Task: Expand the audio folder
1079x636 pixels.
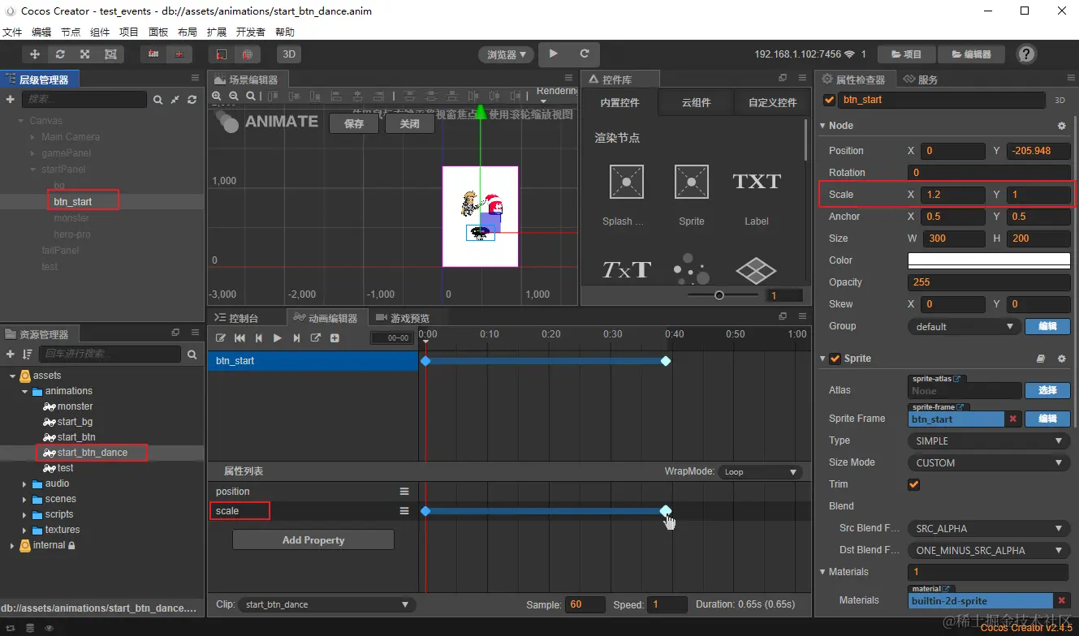Action: [x=25, y=483]
